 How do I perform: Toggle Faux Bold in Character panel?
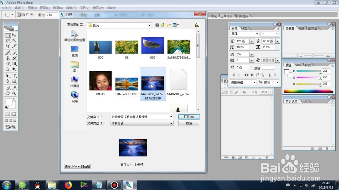pos(234,75)
